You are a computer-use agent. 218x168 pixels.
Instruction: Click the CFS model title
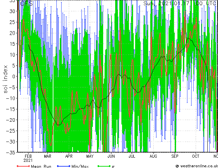pyautogui.click(x=26, y=3)
